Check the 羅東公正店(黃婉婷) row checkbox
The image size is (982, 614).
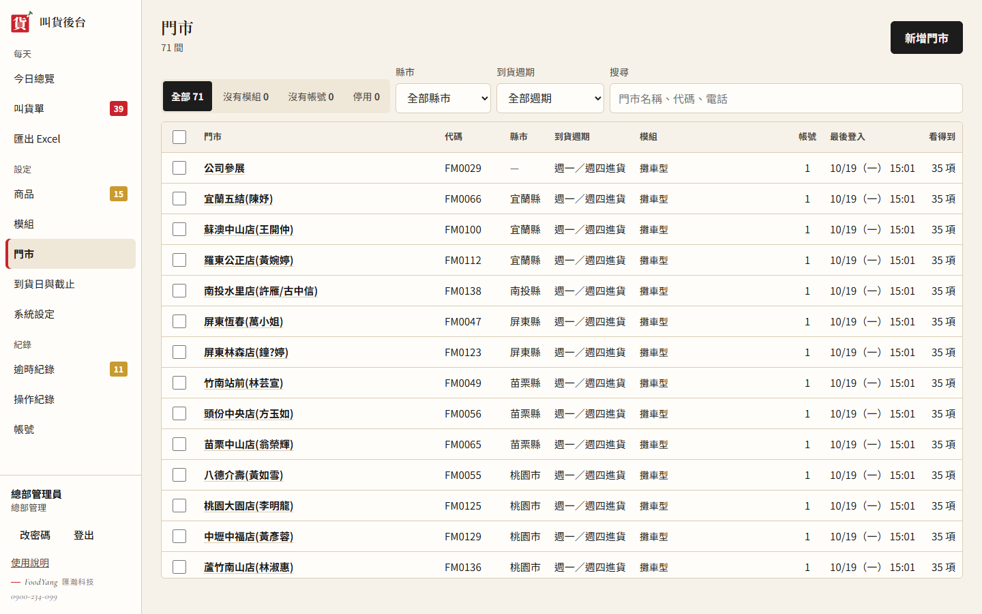click(179, 260)
